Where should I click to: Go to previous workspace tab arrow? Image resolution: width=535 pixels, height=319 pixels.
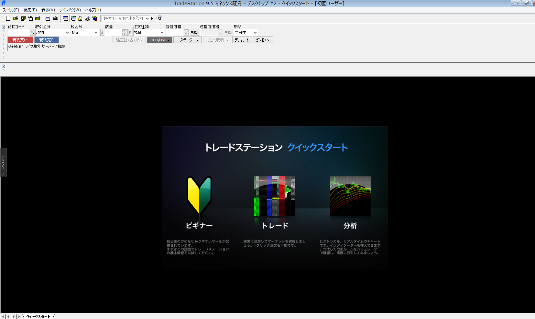point(8,316)
